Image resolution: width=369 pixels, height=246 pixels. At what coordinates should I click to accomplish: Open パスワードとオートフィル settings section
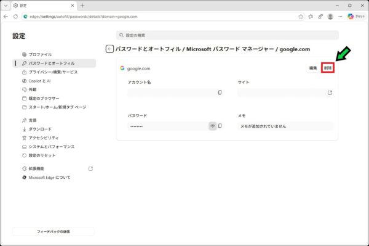[x=54, y=64]
